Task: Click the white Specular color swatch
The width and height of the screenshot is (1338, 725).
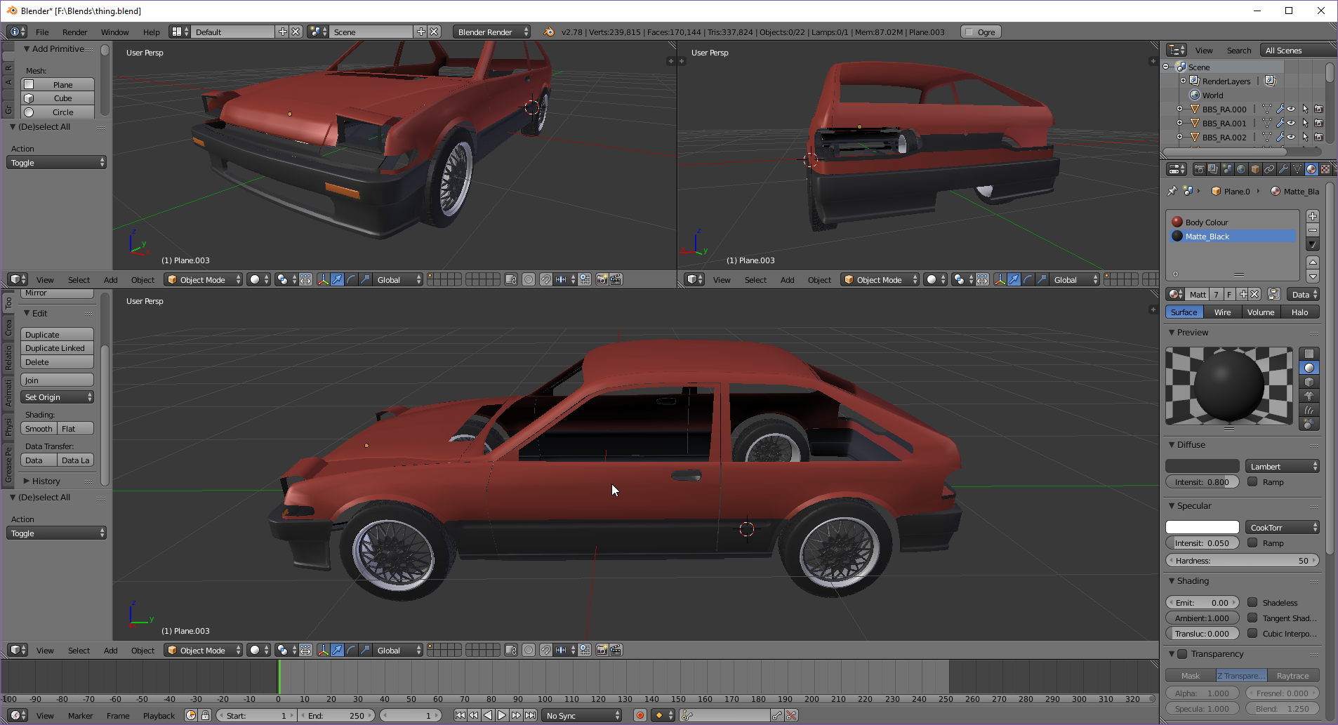Action: 1202,527
